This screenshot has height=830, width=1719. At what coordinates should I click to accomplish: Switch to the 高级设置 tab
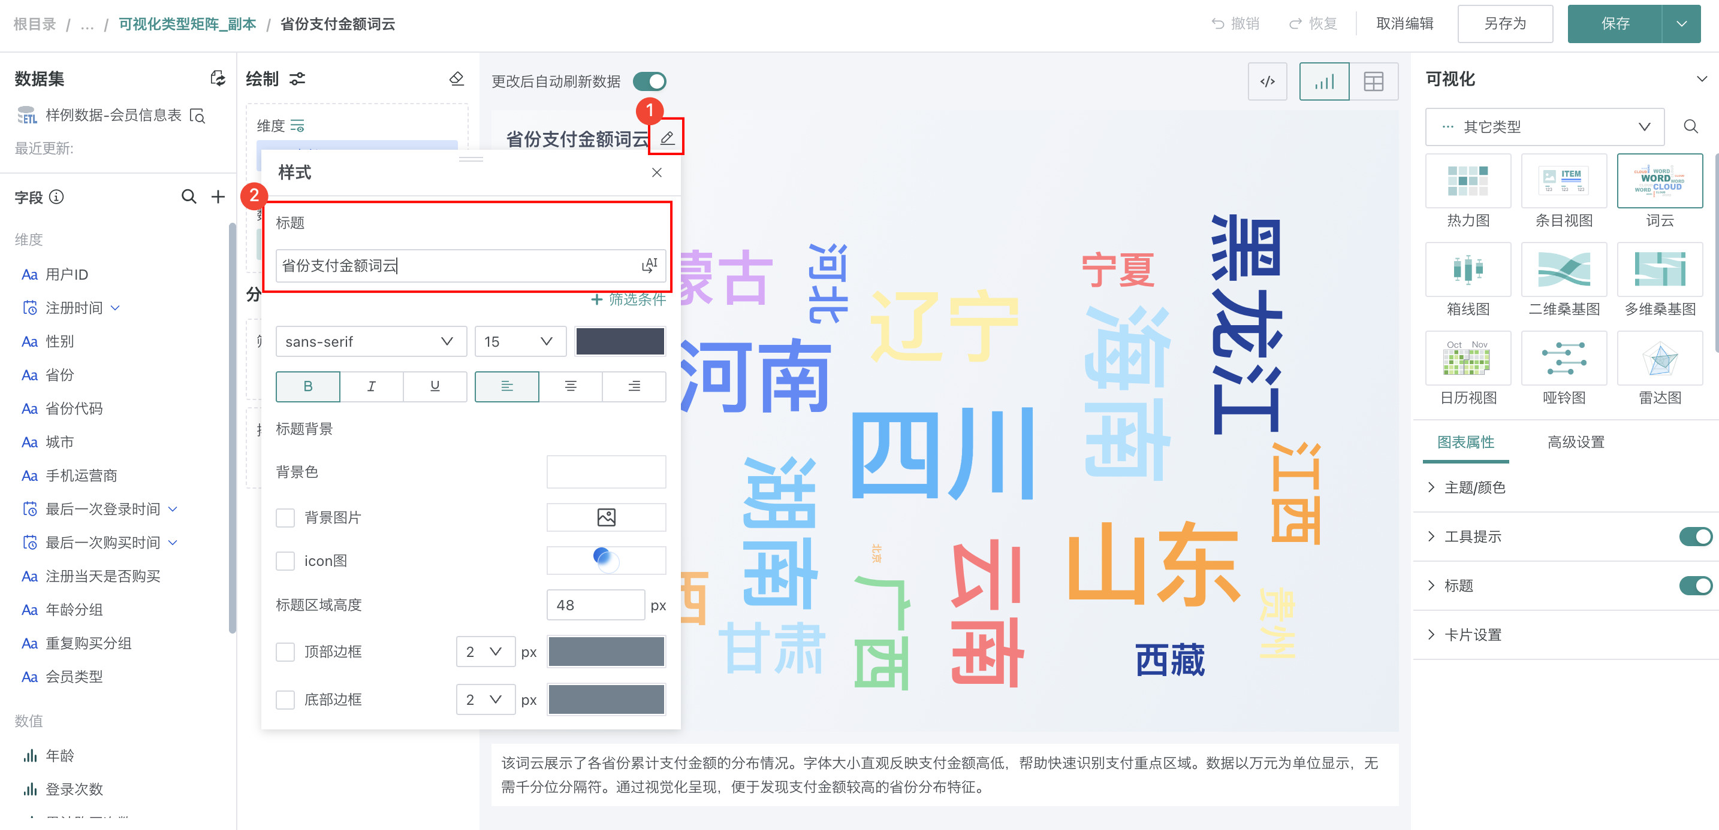click(x=1575, y=441)
